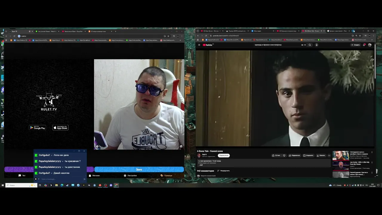This screenshot has height=215, width=382.
Task: Subscribe to Rad G channel
Action: pos(224,155)
